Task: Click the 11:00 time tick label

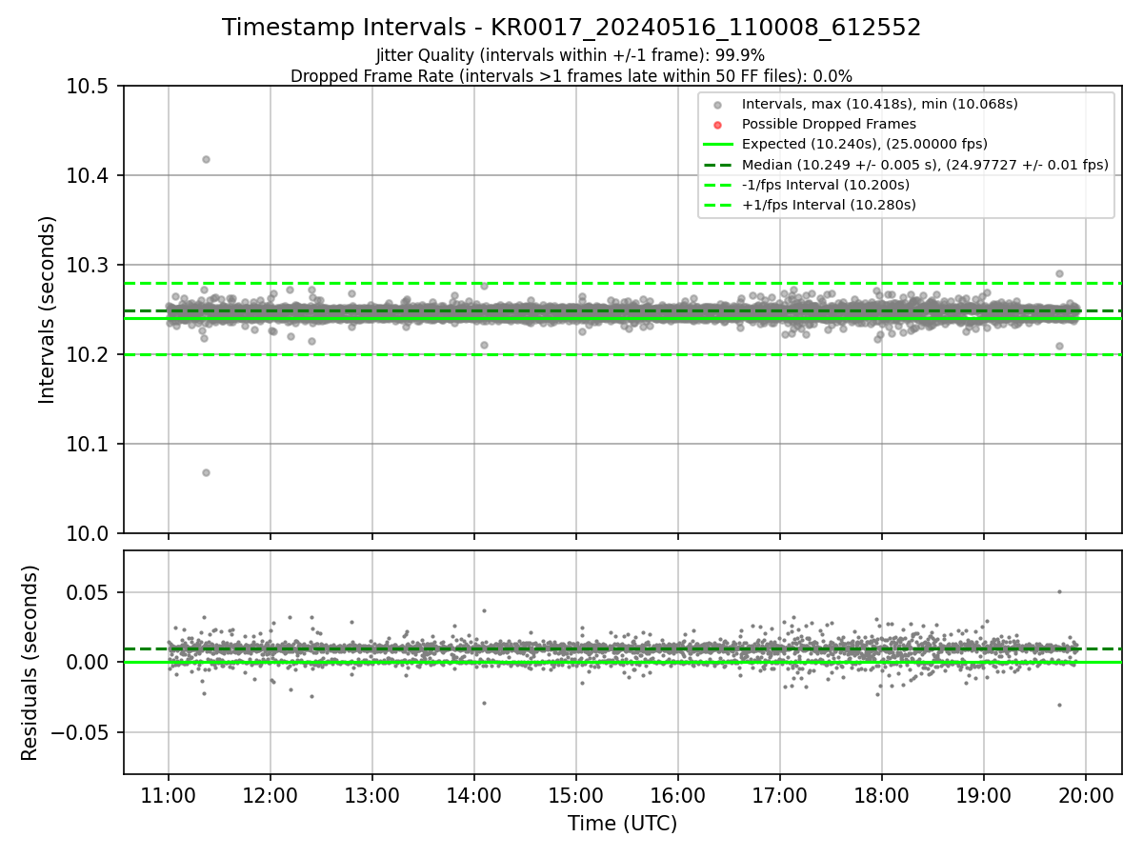Action: coord(169,795)
